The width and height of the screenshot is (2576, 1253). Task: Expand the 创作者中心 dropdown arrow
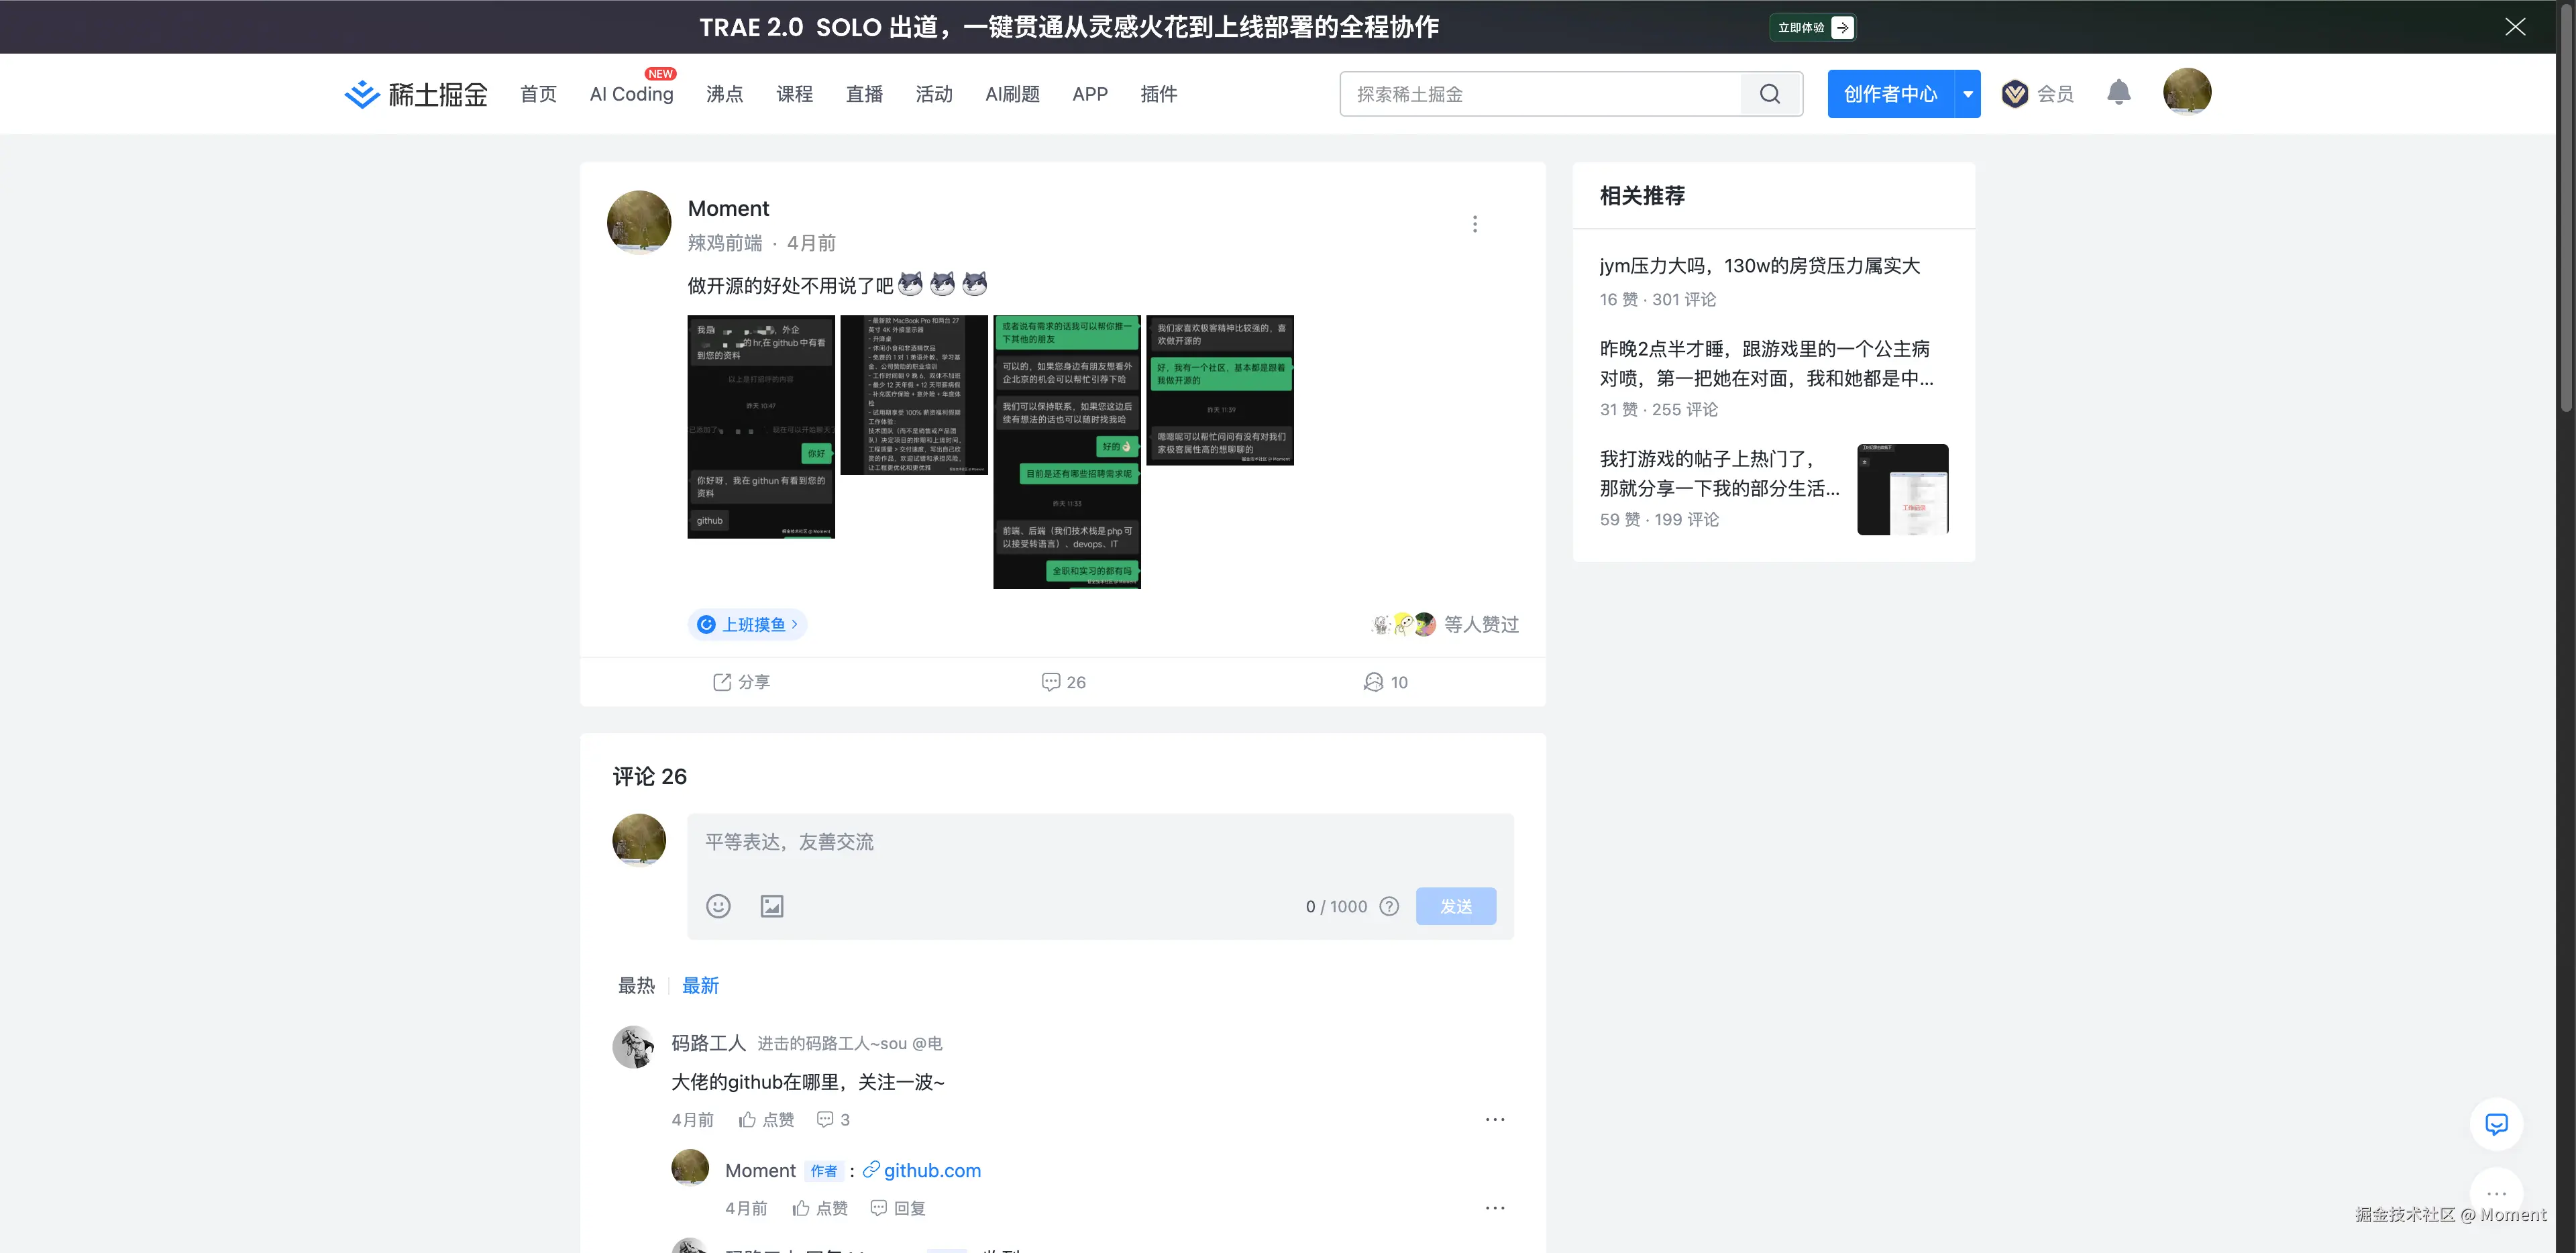click(x=1967, y=94)
